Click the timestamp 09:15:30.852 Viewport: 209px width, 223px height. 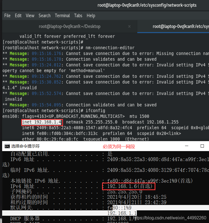pos(47,82)
